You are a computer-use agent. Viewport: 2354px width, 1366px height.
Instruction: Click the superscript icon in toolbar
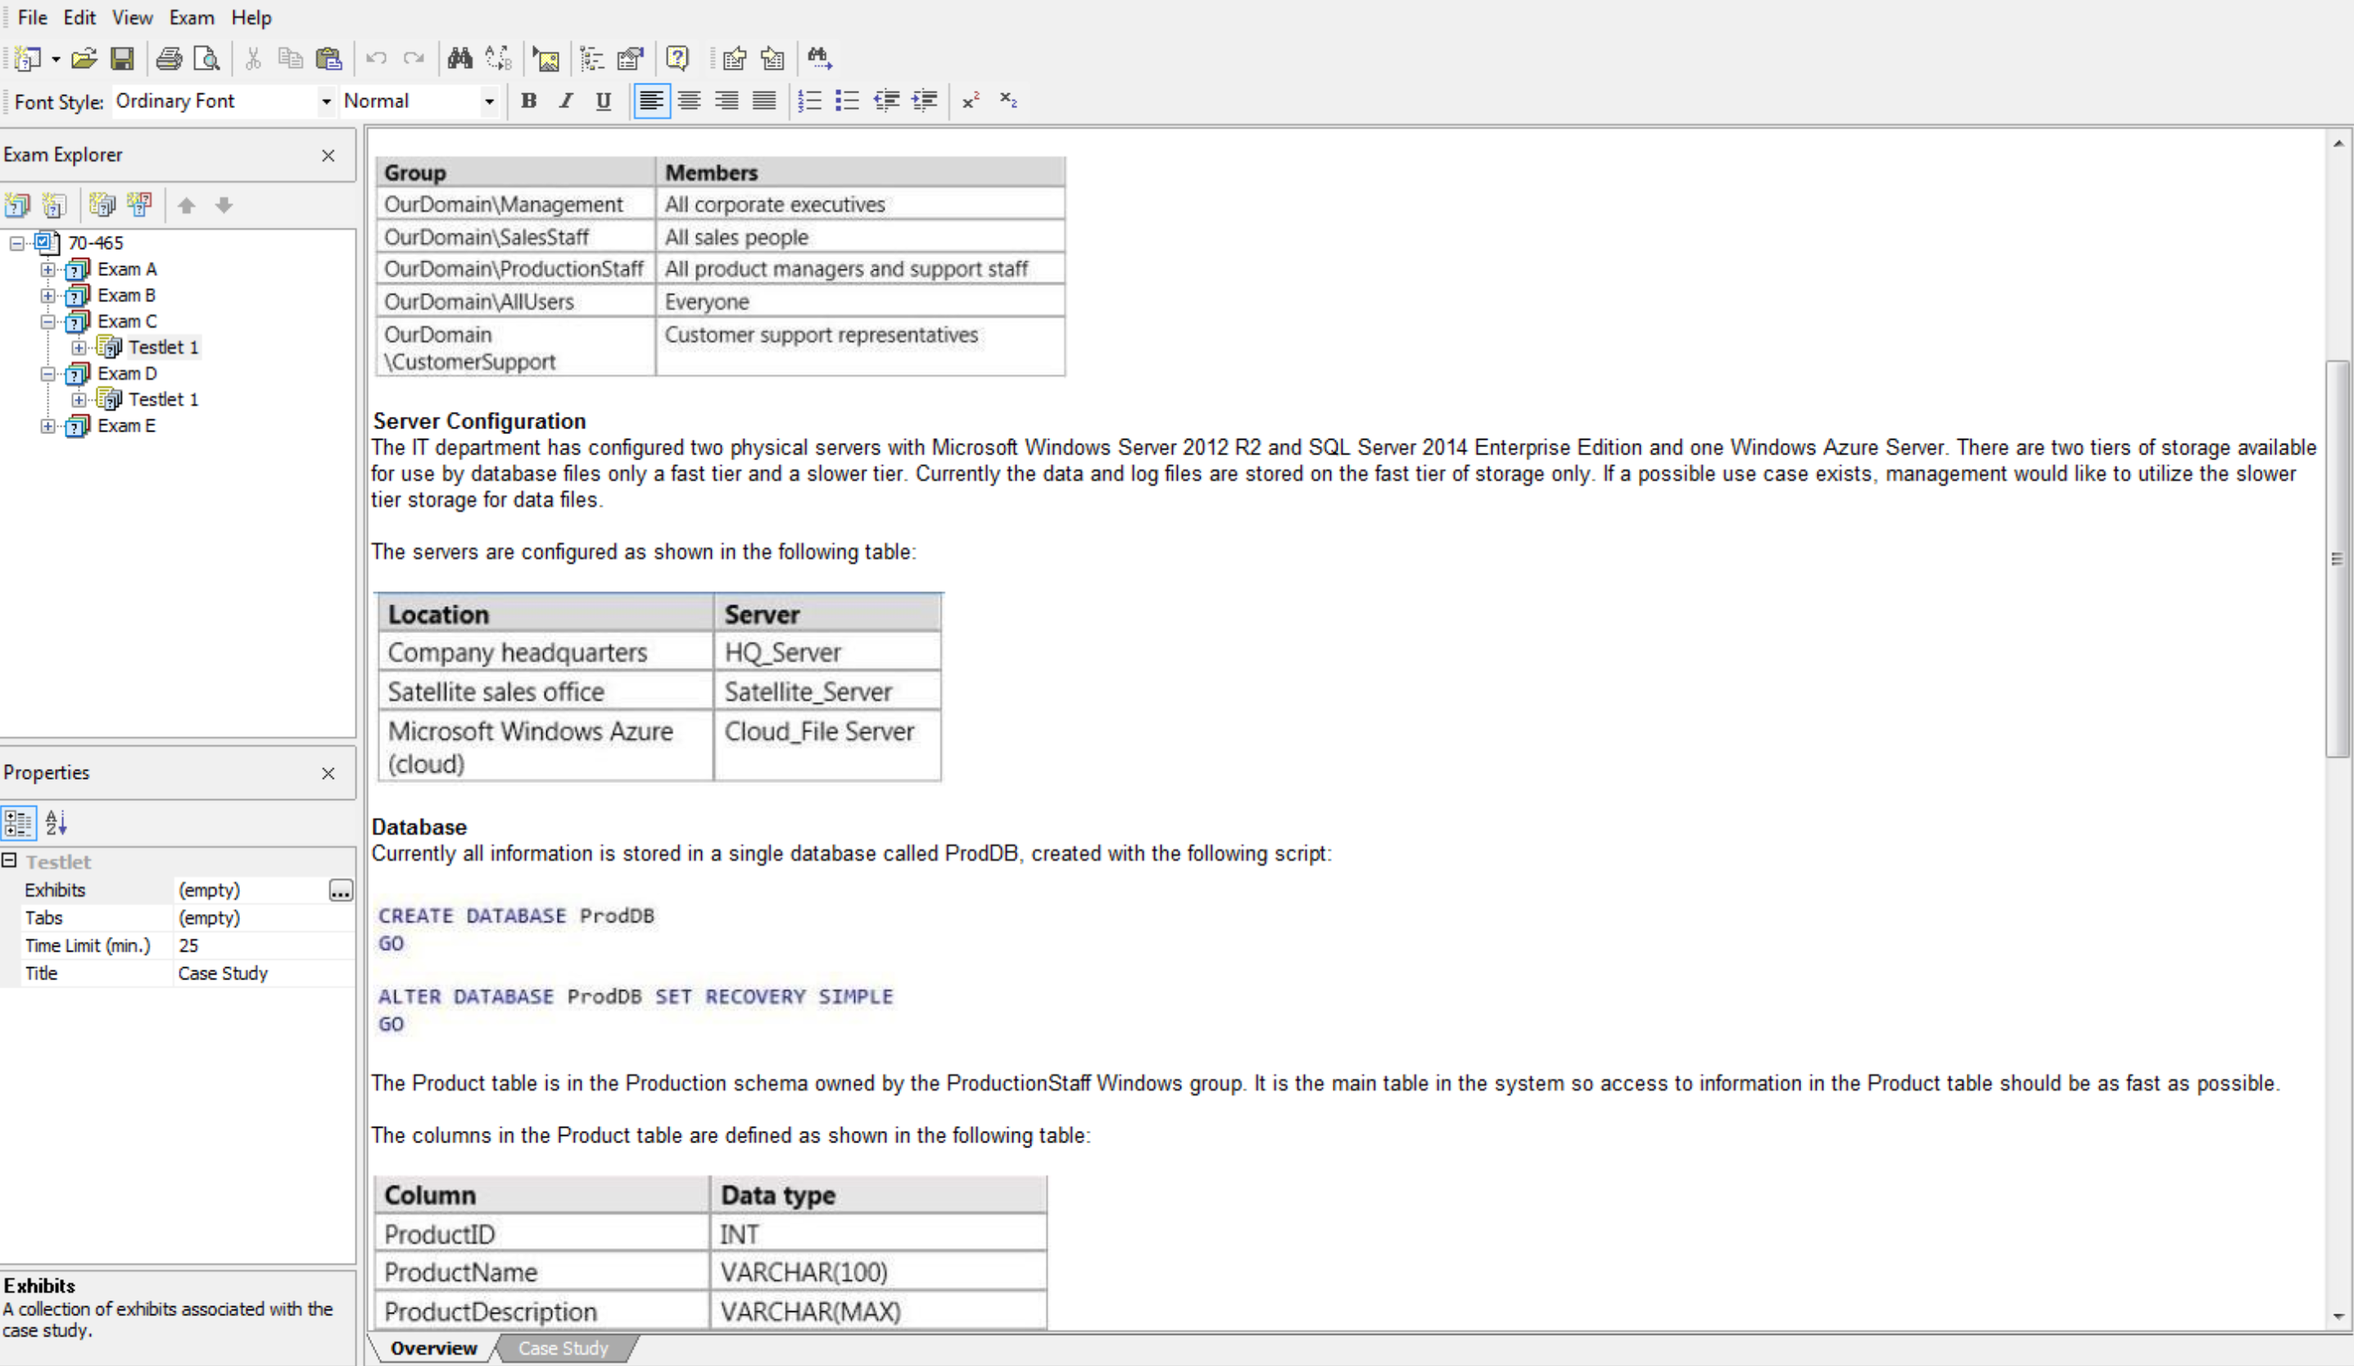coord(971,101)
